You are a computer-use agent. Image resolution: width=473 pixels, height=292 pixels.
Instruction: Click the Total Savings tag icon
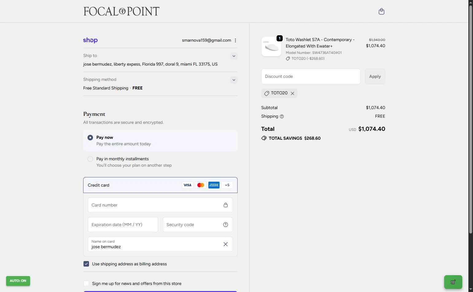point(264,138)
